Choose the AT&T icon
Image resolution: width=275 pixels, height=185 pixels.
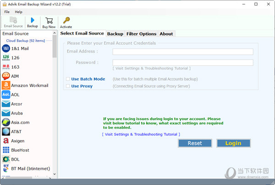6,131
